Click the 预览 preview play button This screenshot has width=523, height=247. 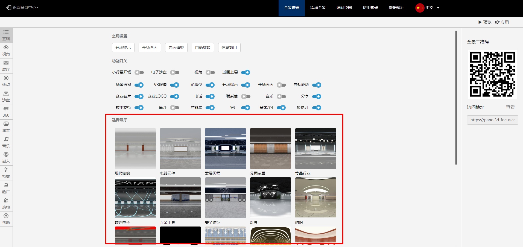[484, 22]
